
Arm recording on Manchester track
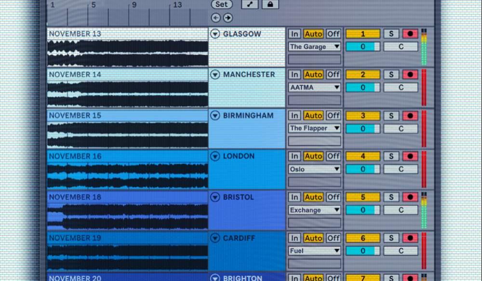coord(410,75)
